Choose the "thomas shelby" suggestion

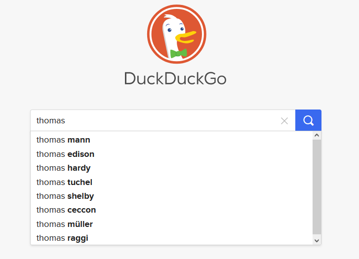point(65,196)
